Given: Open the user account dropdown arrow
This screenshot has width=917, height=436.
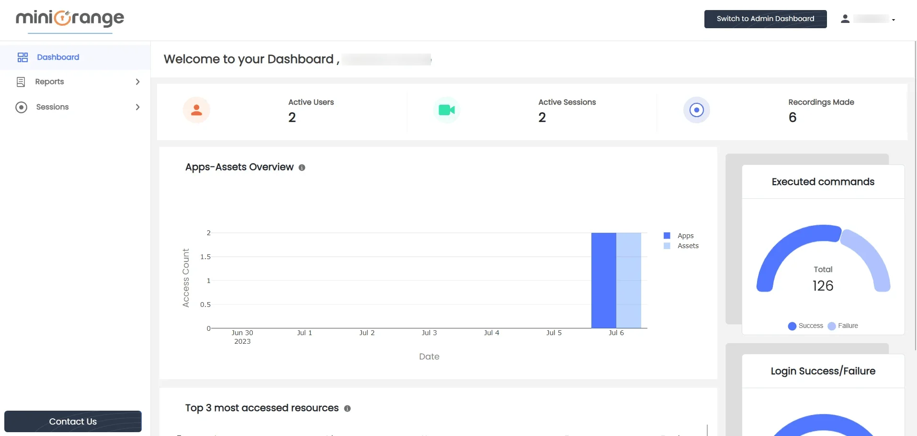Looking at the screenshot, I should [x=894, y=20].
